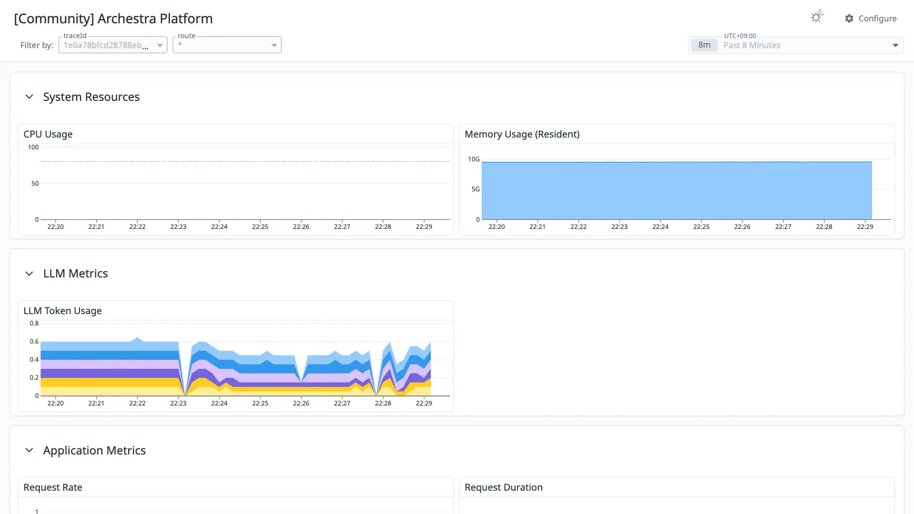Viewport: 914px width, 514px height.
Task: Click the System Resources heading
Action: (91, 97)
